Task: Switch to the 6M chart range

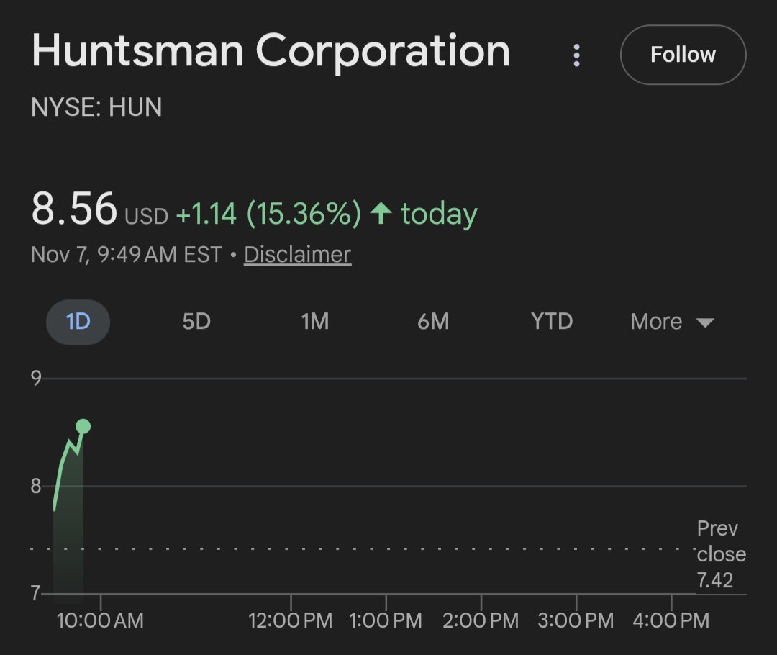Action: coord(433,321)
